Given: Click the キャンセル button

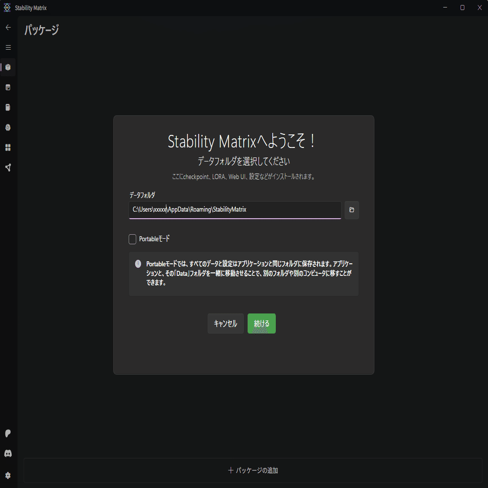Looking at the screenshot, I should 226,323.
